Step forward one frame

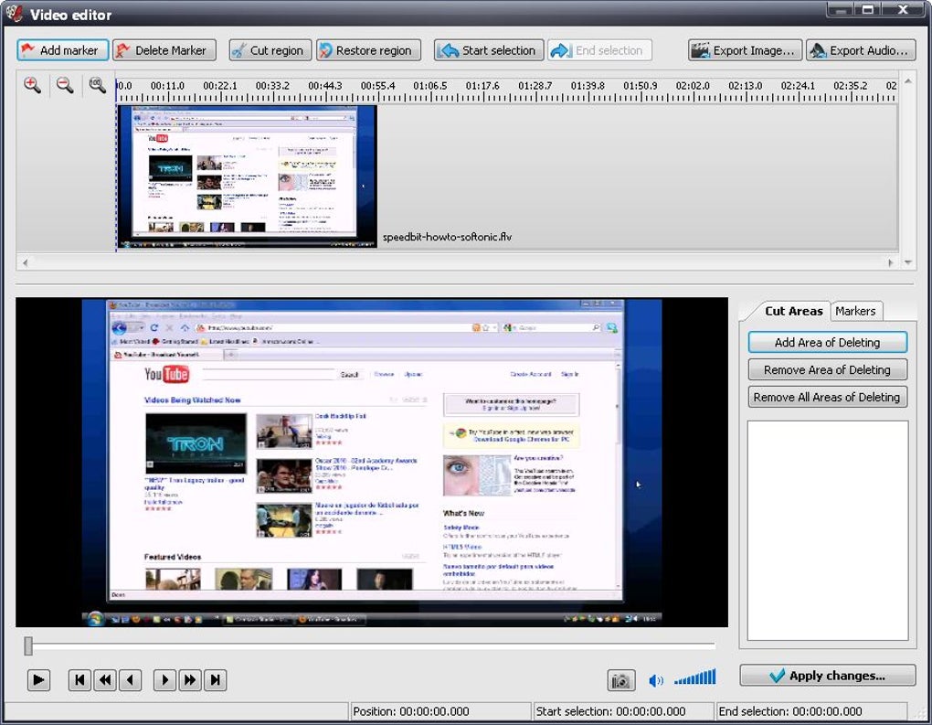click(x=164, y=680)
